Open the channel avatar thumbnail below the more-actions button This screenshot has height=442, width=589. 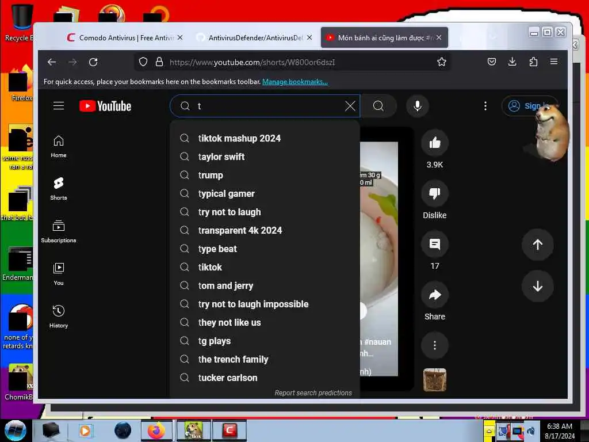point(435,380)
